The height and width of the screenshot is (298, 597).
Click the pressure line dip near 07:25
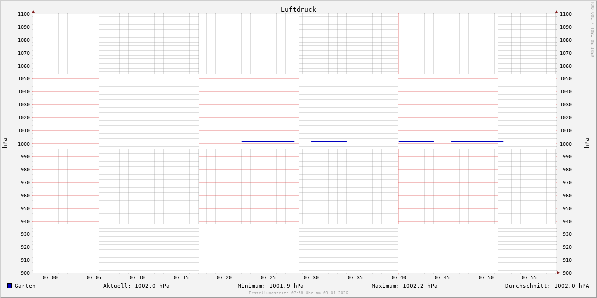coord(268,141)
